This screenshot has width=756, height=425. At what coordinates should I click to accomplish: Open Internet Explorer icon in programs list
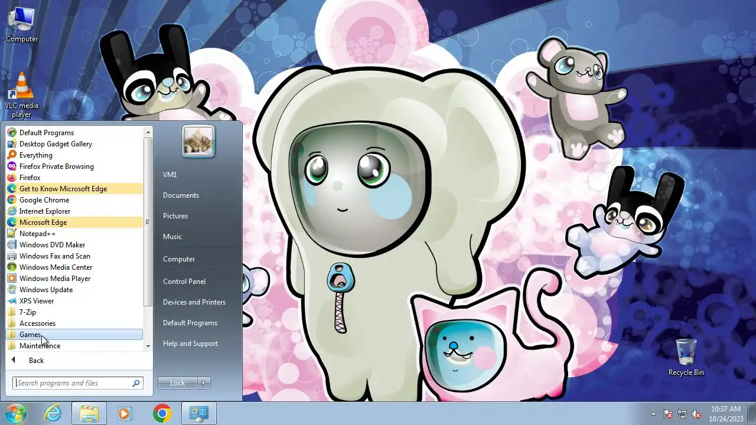click(x=12, y=211)
